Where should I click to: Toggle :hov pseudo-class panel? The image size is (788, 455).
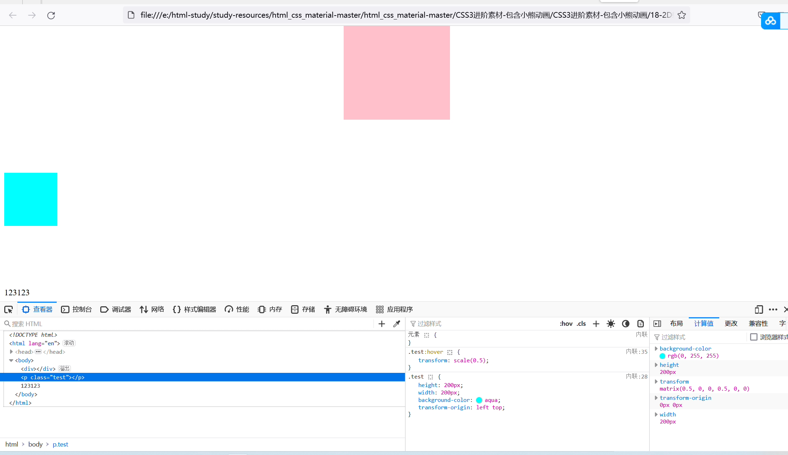[x=566, y=324]
